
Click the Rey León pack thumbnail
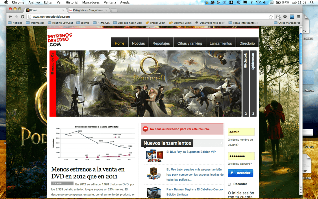[154, 174]
